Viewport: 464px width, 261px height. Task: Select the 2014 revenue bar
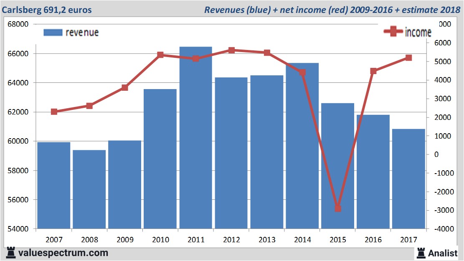[x=302, y=146]
